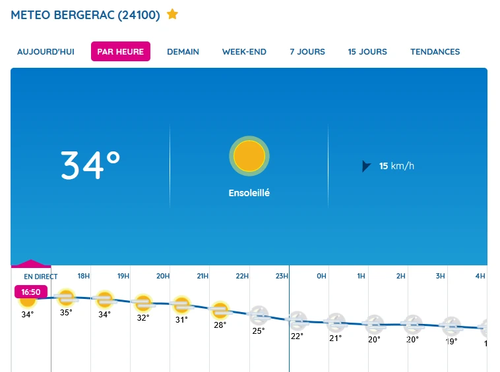Switch to the DEMAIN tab
This screenshot has width=500, height=372.
[x=183, y=51]
